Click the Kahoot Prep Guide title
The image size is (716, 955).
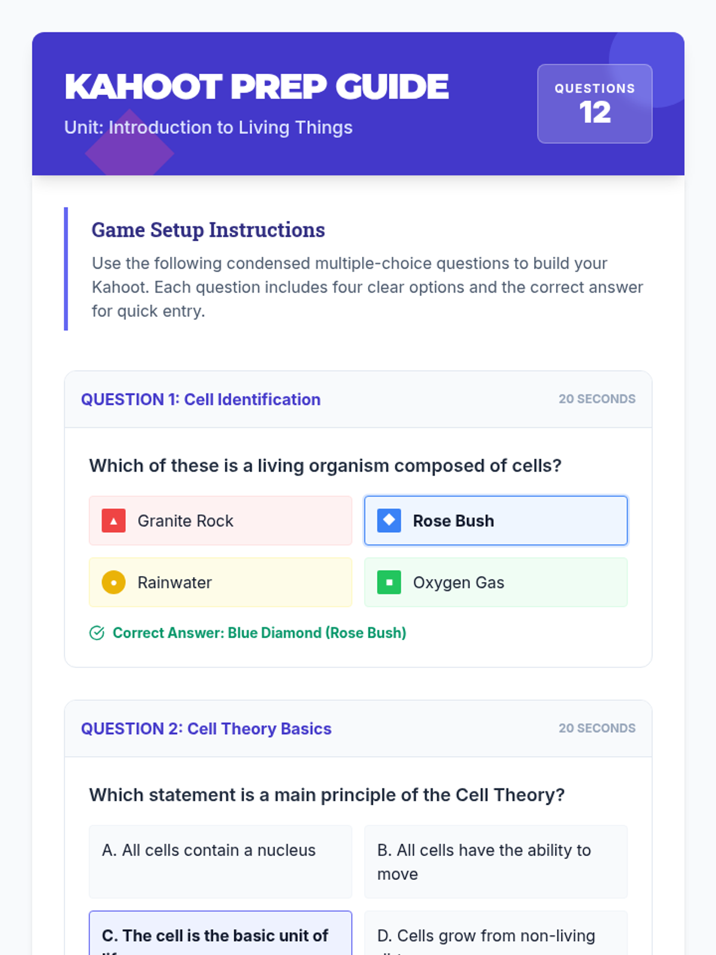pos(257,87)
